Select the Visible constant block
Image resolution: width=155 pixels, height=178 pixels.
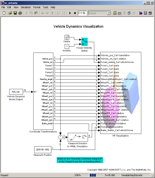pyautogui.click(x=67, y=37)
